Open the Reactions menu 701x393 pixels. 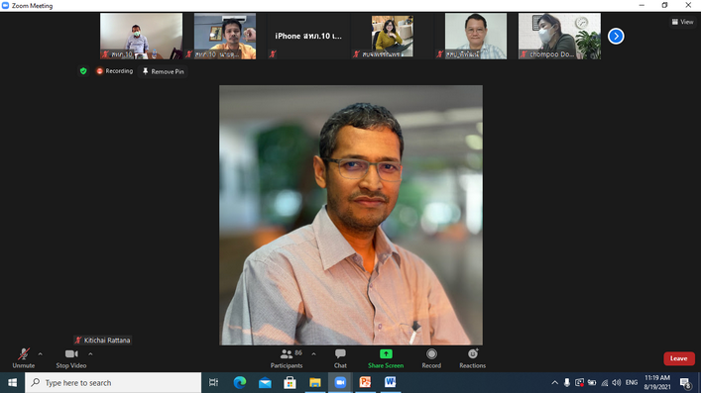(473, 358)
